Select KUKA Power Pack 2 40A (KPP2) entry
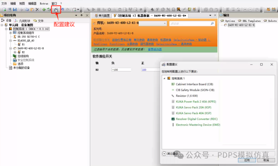 (x=196, y=102)
